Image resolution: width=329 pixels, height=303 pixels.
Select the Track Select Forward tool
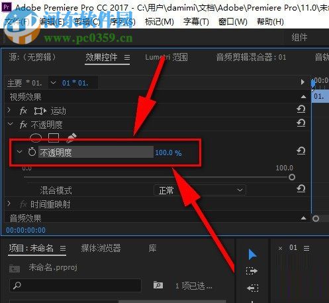(252, 271)
